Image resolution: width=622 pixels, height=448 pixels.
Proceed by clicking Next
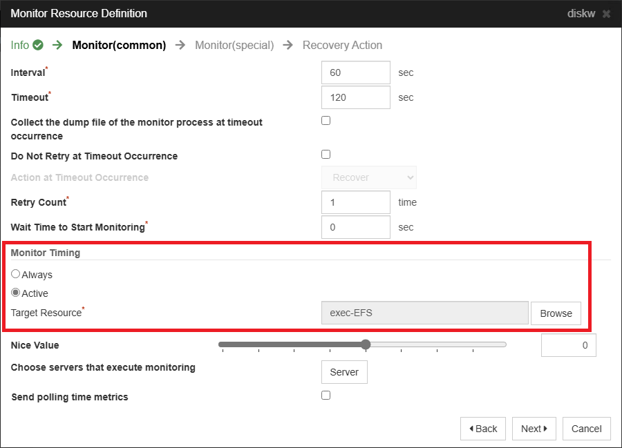point(534,428)
